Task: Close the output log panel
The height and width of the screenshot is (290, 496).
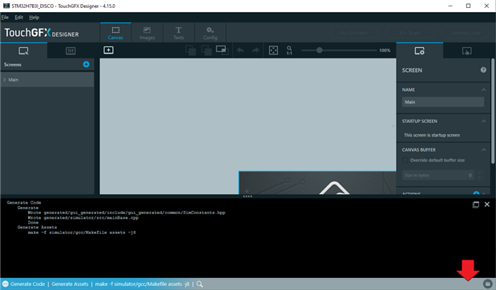Action: tap(487, 205)
